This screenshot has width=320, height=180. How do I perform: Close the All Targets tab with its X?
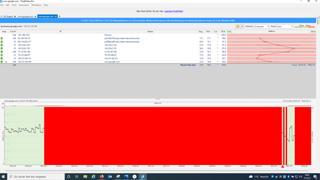pos(15,16)
